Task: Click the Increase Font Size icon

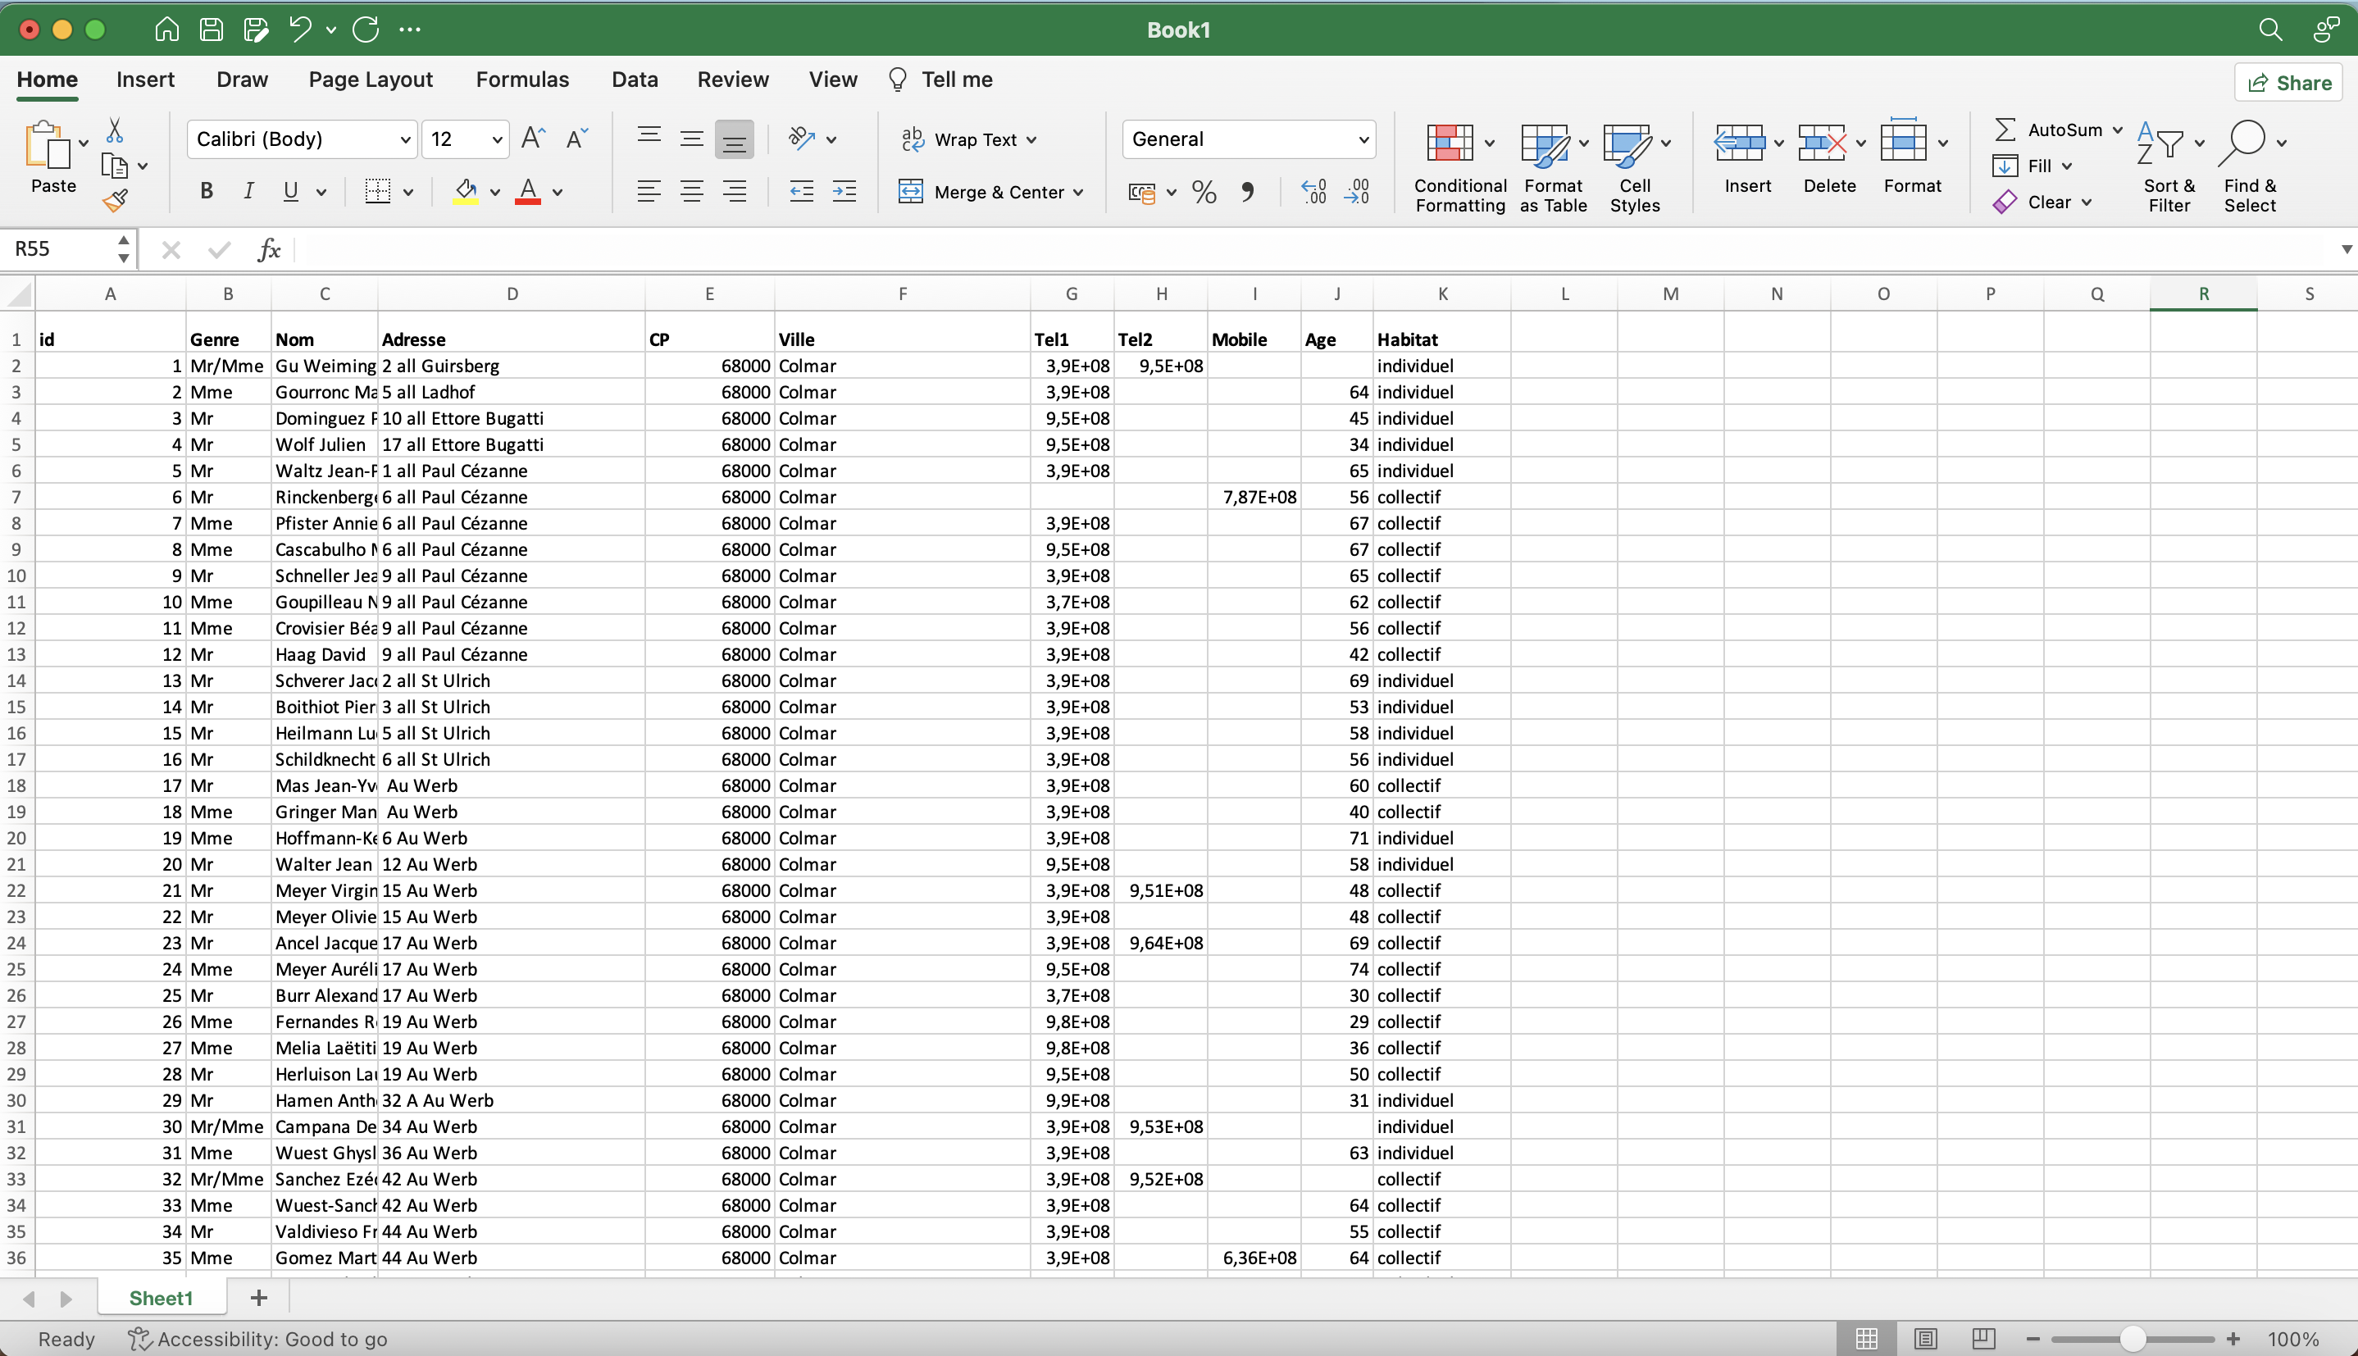Action: click(x=533, y=139)
